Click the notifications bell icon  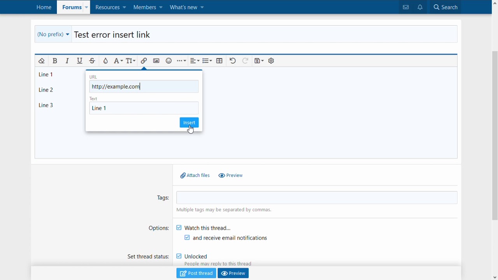pos(420,7)
